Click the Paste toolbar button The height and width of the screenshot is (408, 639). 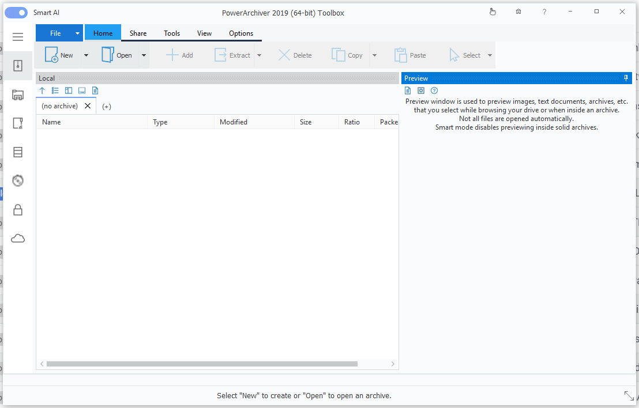(x=410, y=55)
